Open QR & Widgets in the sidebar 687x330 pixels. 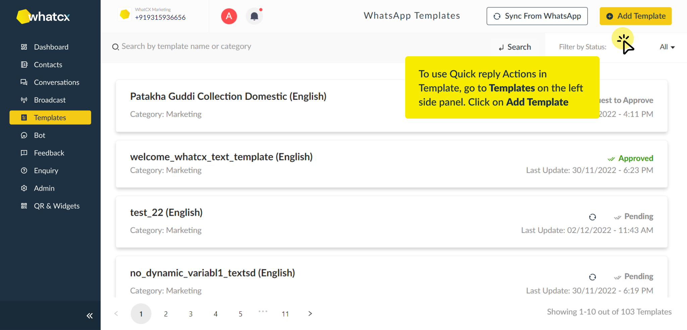click(x=56, y=206)
